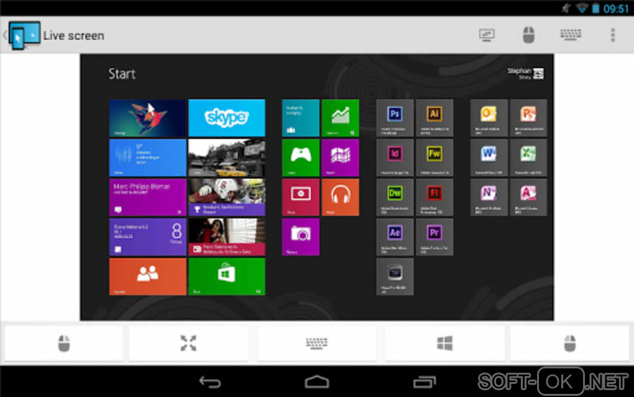Launch the last gray tile under After Effects
Viewport: 634px width, 397px height.
(395, 276)
